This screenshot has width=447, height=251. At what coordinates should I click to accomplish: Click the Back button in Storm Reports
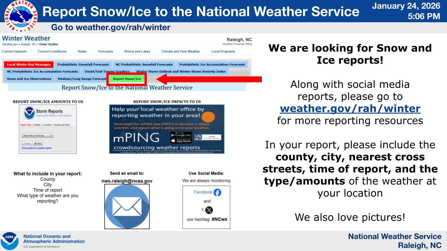point(27,143)
